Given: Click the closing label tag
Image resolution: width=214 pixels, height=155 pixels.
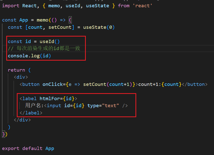Looking at the screenshot, I should point(31,113).
